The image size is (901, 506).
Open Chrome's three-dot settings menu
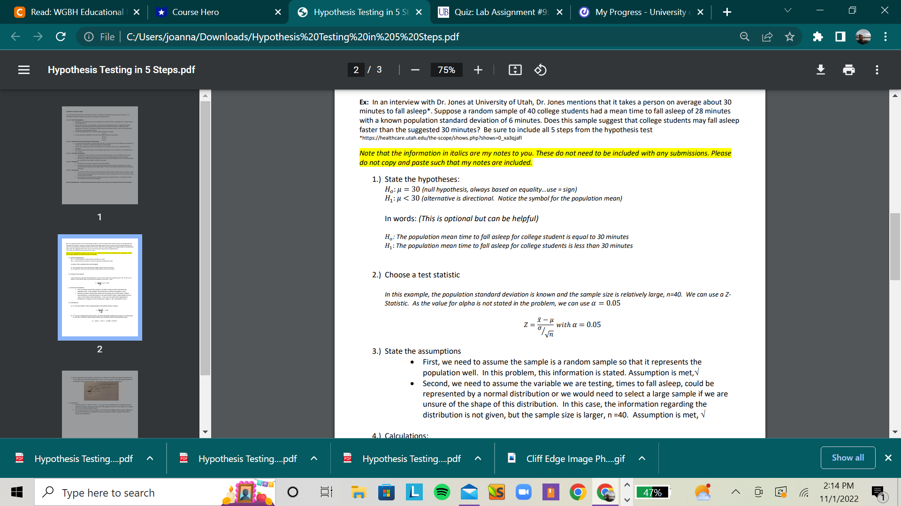click(885, 37)
